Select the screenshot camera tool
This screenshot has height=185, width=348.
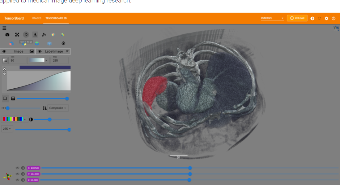(x=7, y=34)
